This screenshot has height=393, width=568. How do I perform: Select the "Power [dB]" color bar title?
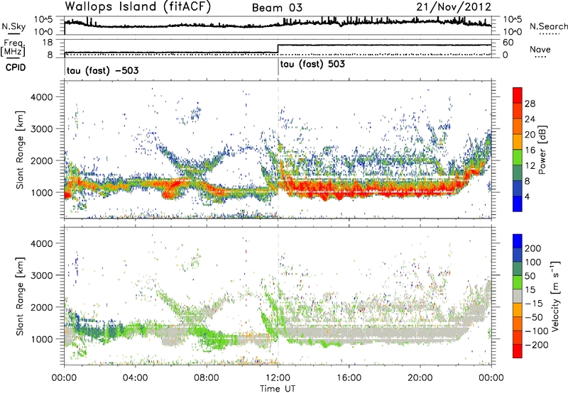pos(542,150)
